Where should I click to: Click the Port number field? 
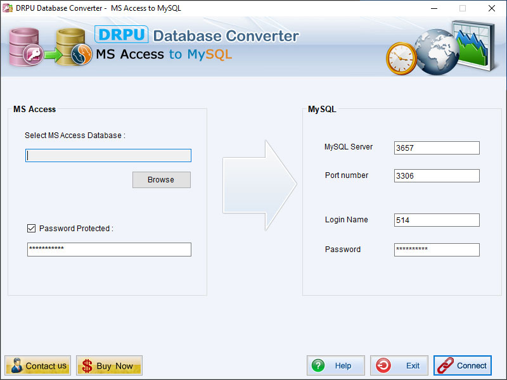436,175
